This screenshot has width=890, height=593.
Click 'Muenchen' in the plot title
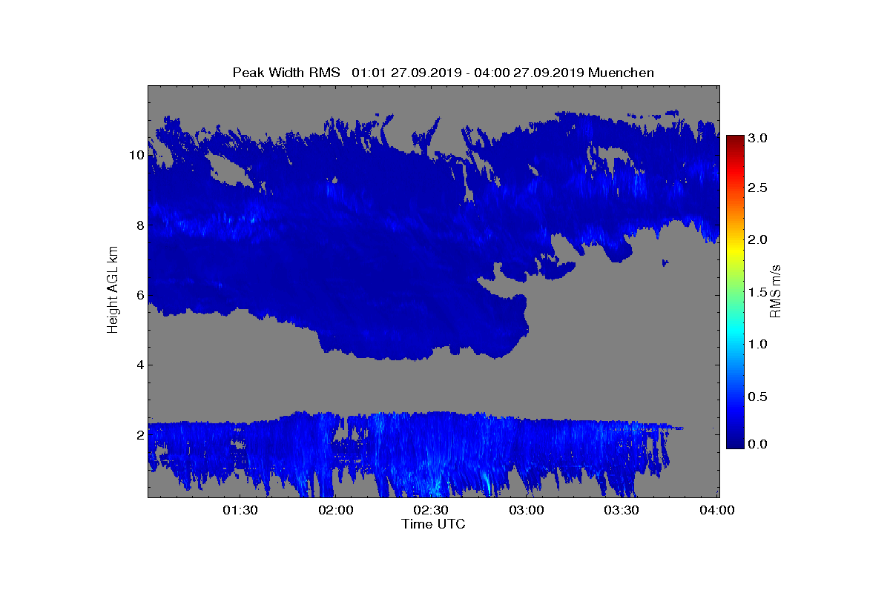point(622,73)
